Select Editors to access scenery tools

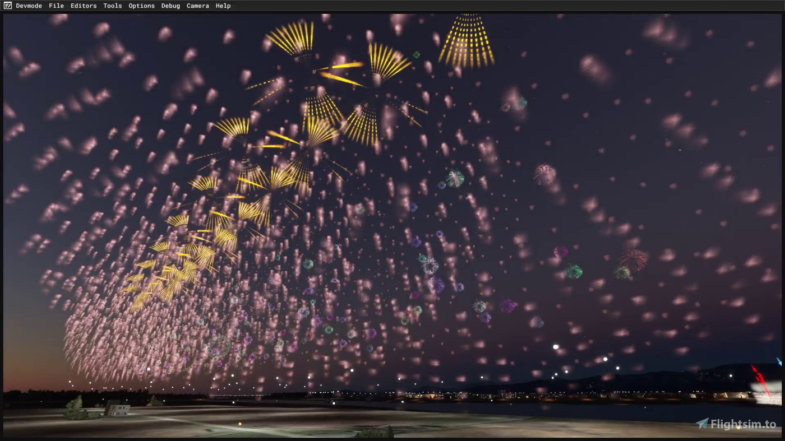84,6
